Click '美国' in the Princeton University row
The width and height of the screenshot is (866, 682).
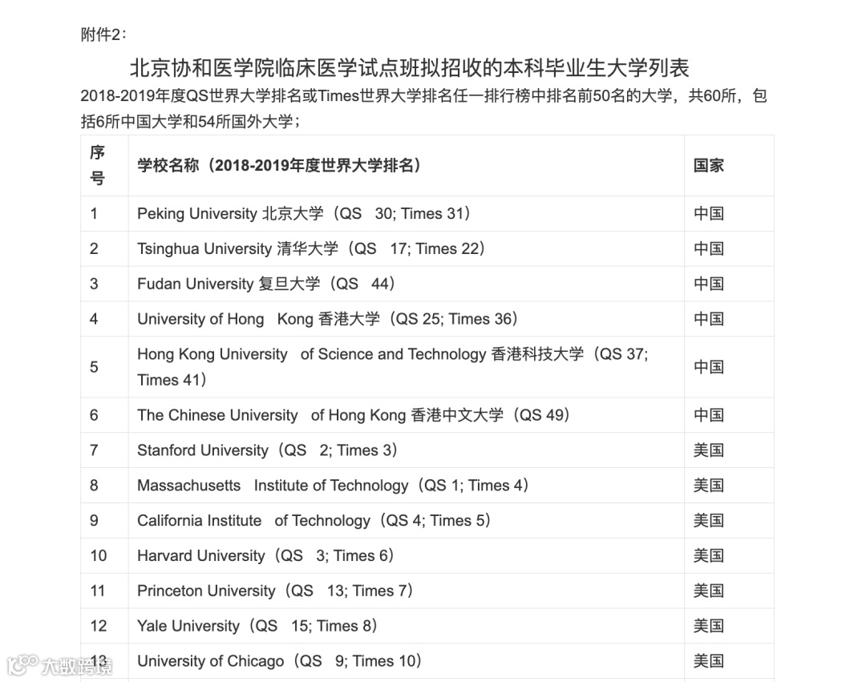709,591
